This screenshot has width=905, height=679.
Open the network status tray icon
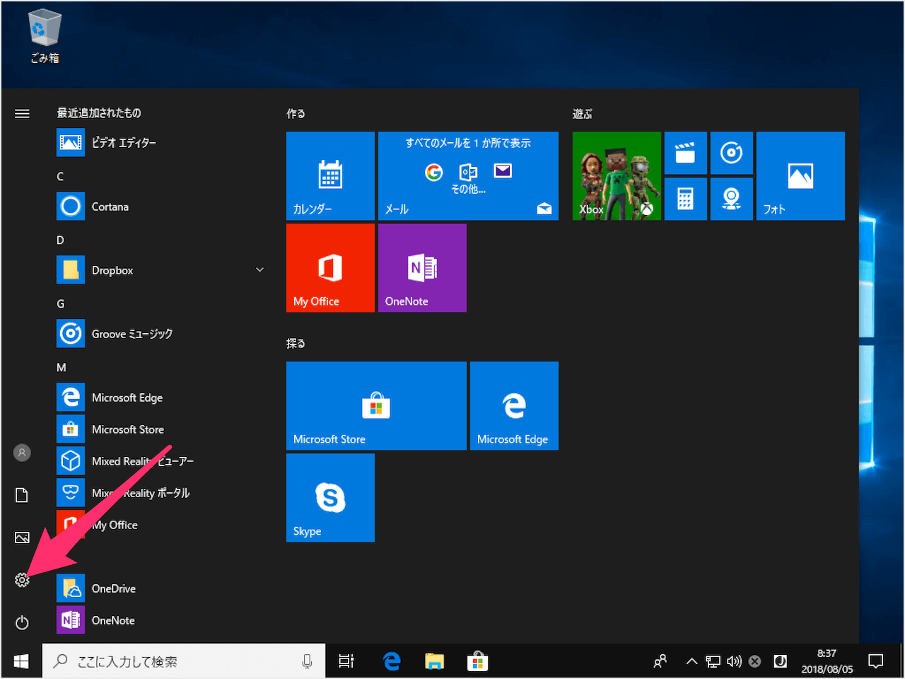click(713, 661)
